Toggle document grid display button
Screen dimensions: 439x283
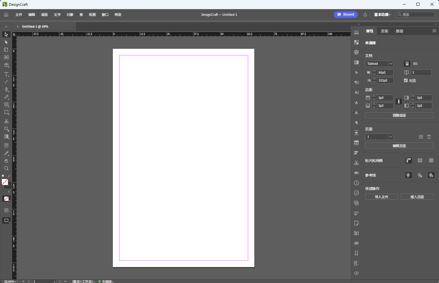click(431, 160)
